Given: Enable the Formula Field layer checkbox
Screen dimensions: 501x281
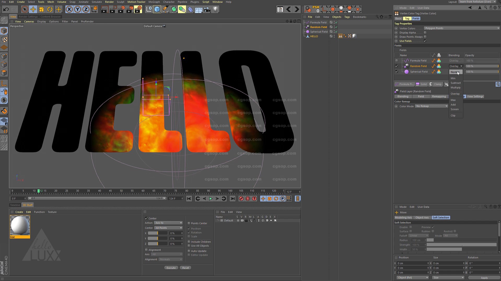Looking at the screenshot, I should coord(397,61).
